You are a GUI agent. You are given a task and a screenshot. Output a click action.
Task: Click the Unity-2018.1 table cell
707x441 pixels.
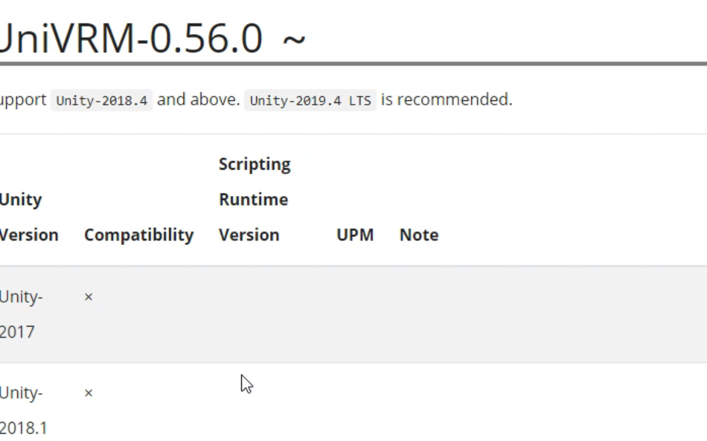pos(23,410)
